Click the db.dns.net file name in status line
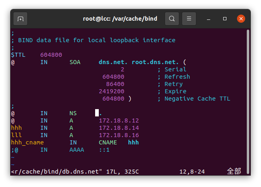This screenshot has height=187, width=261. coord(80,172)
